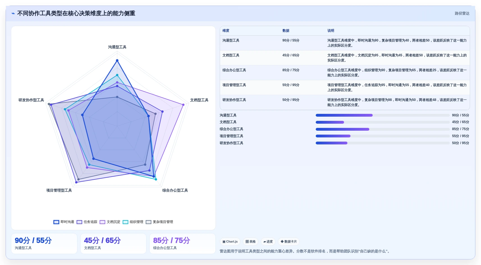Click the 项目管理型工具 radar axis label
The image size is (481, 265).
[x=59, y=190]
